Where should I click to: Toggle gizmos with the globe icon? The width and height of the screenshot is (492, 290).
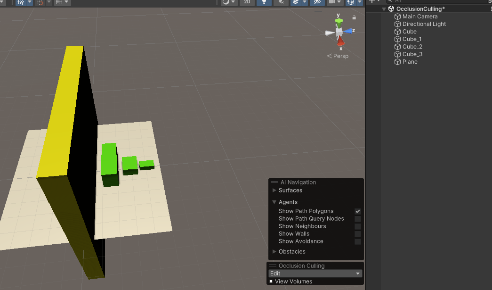point(351,2)
